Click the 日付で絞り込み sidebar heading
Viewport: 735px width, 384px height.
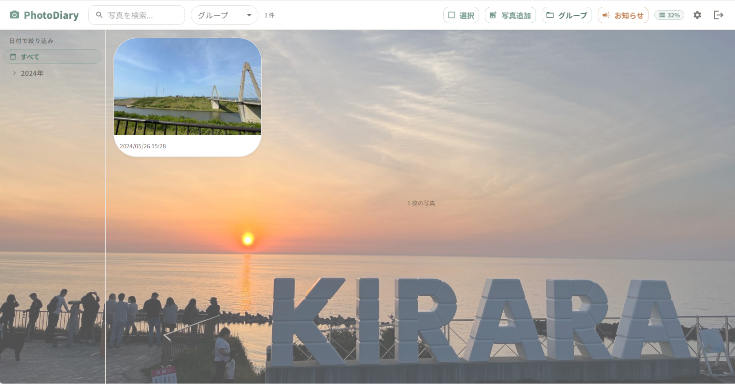tap(31, 41)
